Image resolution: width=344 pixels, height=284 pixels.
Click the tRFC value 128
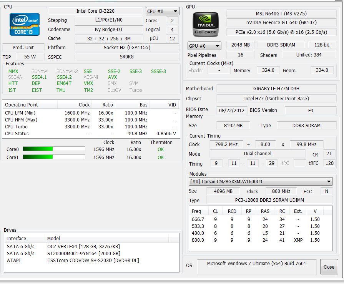click(329, 163)
